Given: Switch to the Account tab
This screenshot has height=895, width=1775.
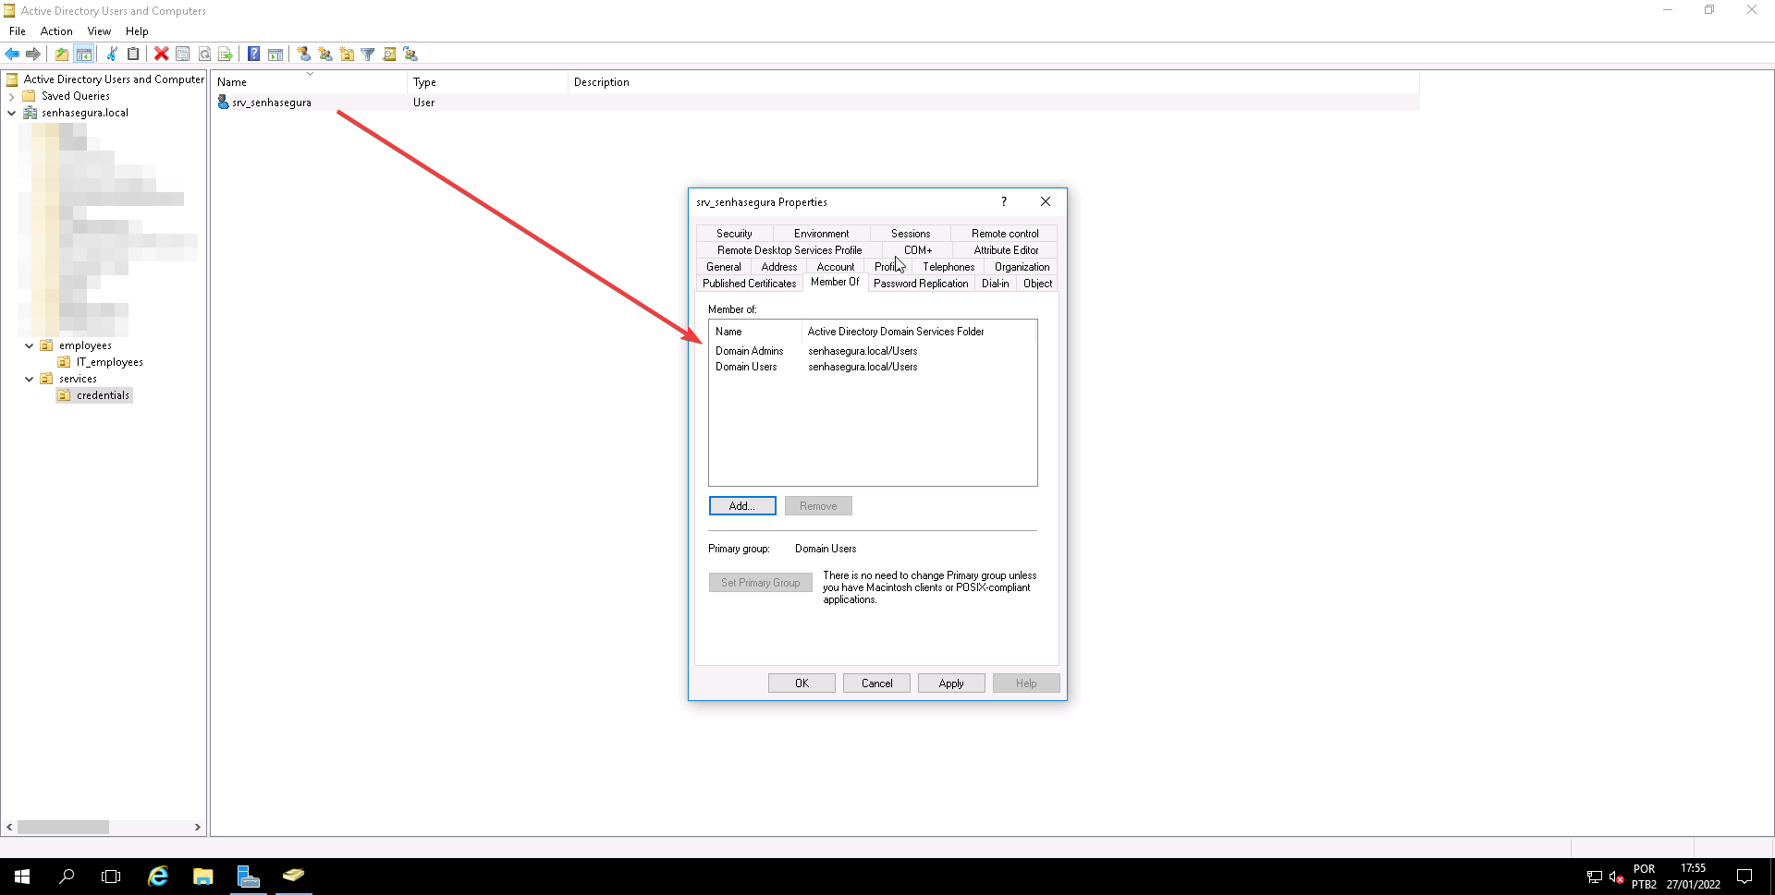Looking at the screenshot, I should 836,267.
